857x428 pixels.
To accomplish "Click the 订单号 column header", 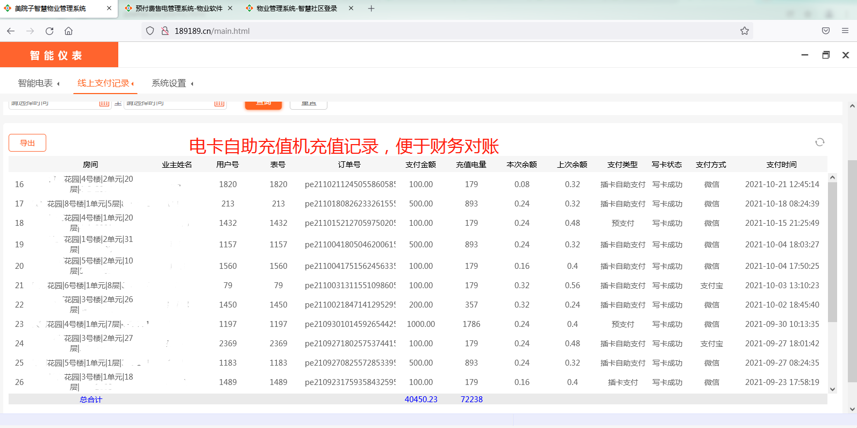I will (x=349, y=165).
